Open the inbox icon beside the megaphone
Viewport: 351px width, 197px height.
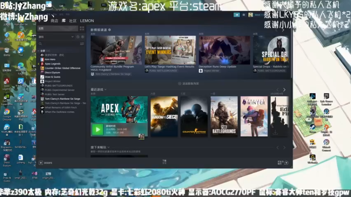(x=244, y=15)
